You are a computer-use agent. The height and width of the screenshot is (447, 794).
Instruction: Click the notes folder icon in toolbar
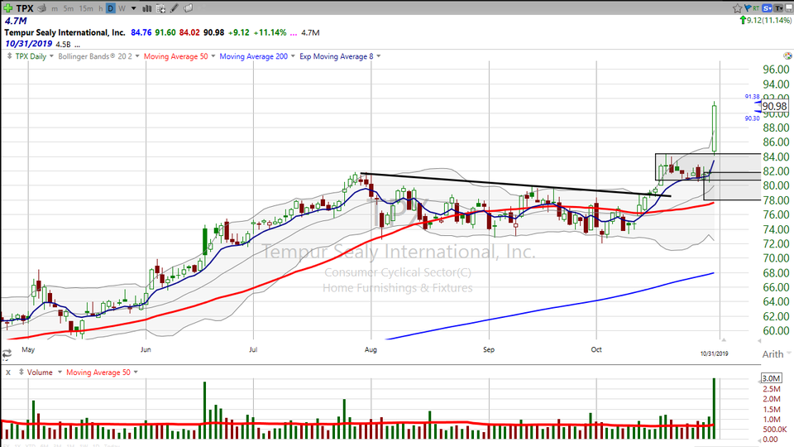tap(188, 8)
